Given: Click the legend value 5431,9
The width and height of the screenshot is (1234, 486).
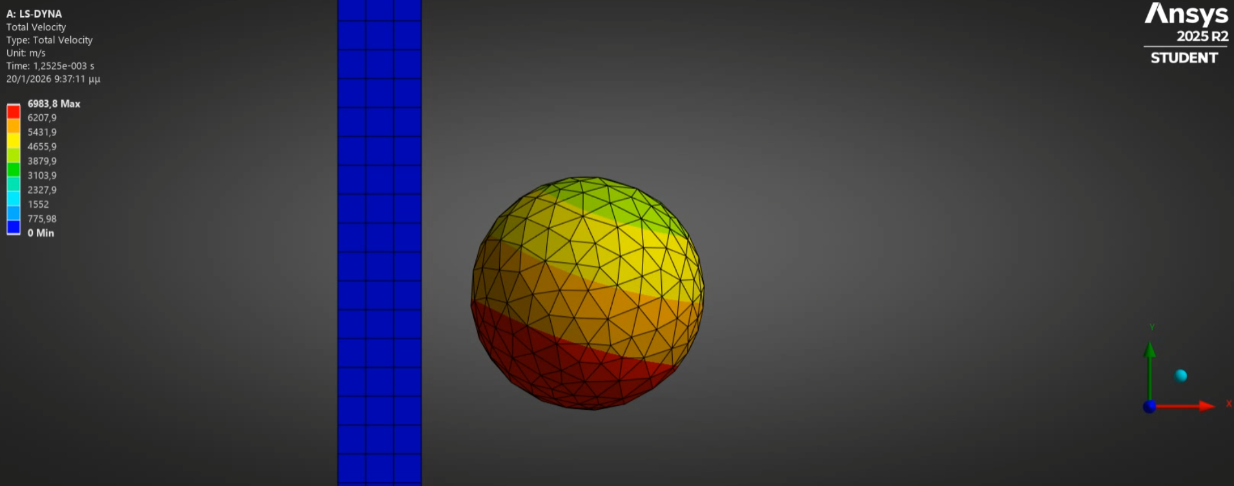Looking at the screenshot, I should click(42, 132).
